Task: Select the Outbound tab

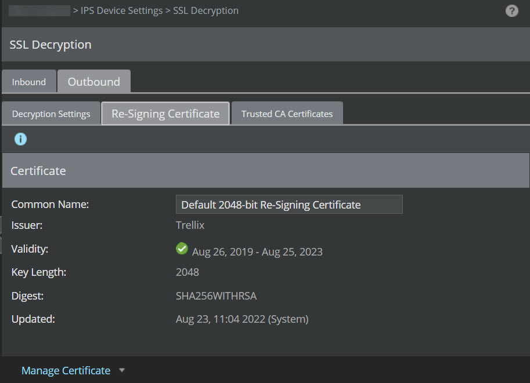Action: pyautogui.click(x=94, y=81)
